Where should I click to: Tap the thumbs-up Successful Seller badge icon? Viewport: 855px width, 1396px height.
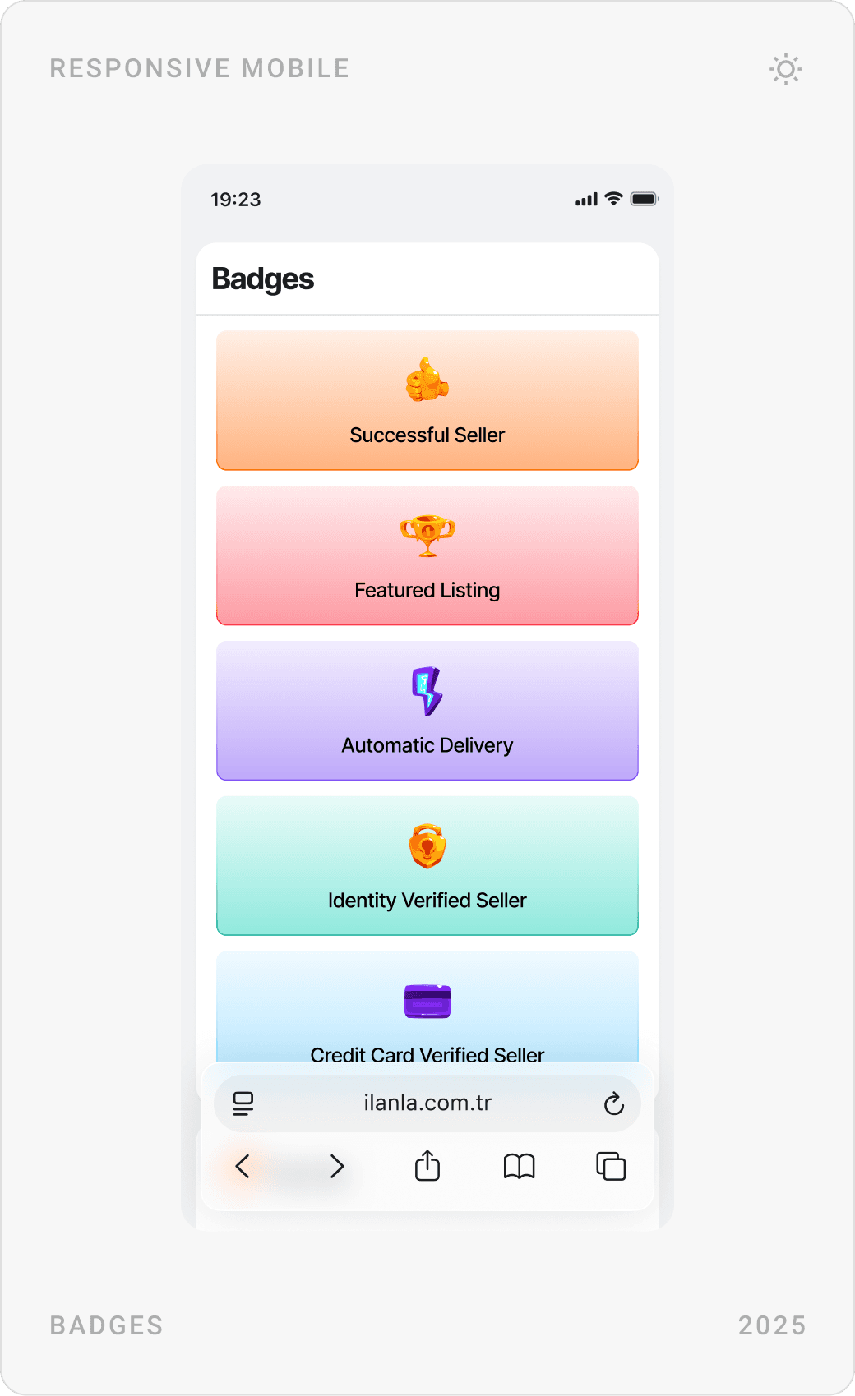tap(427, 380)
